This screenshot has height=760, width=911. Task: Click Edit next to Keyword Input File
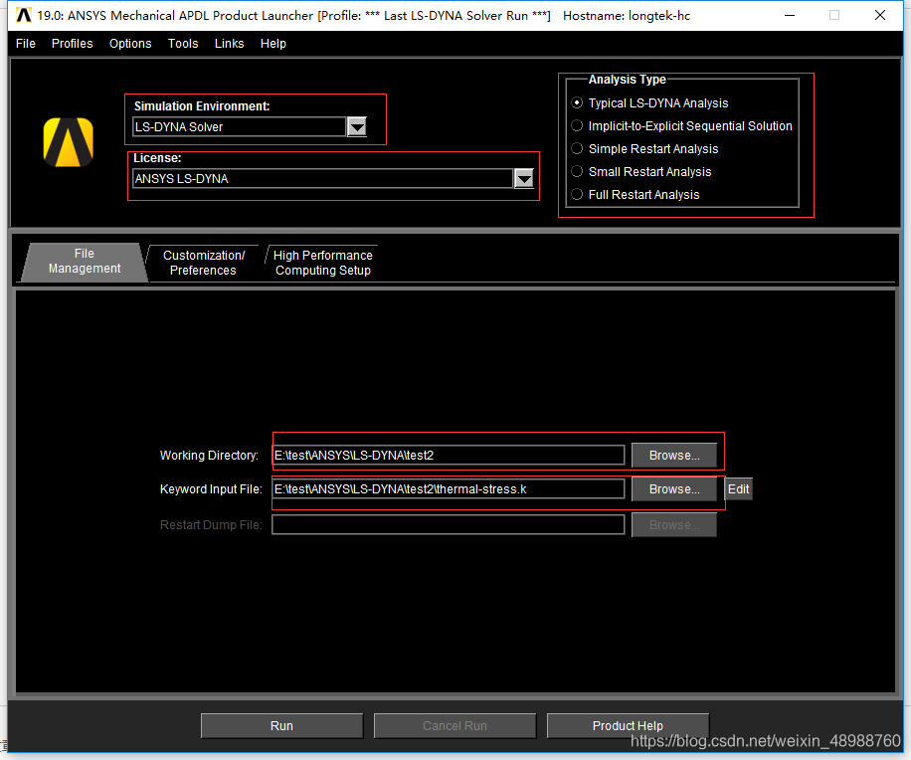click(x=738, y=489)
